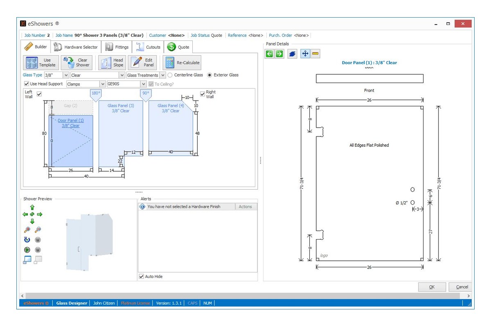Click the 180° angle marker
The image size is (491, 327).
click(95, 94)
